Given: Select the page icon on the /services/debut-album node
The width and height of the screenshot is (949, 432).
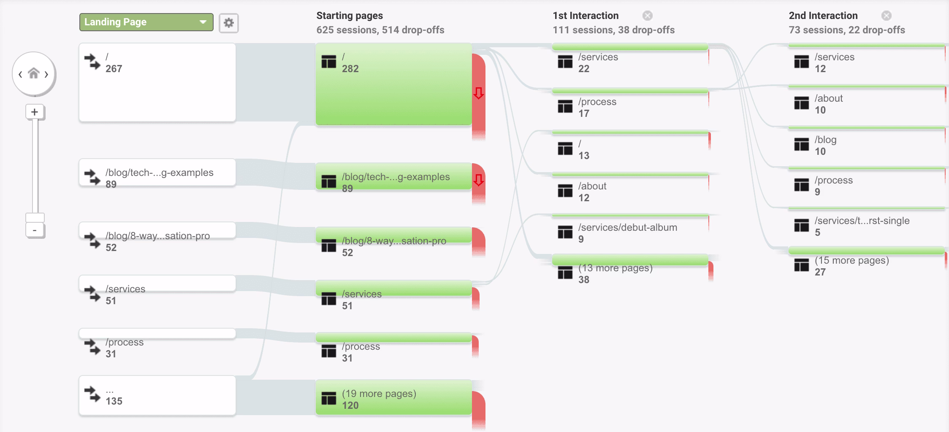Looking at the screenshot, I should pos(566,233).
